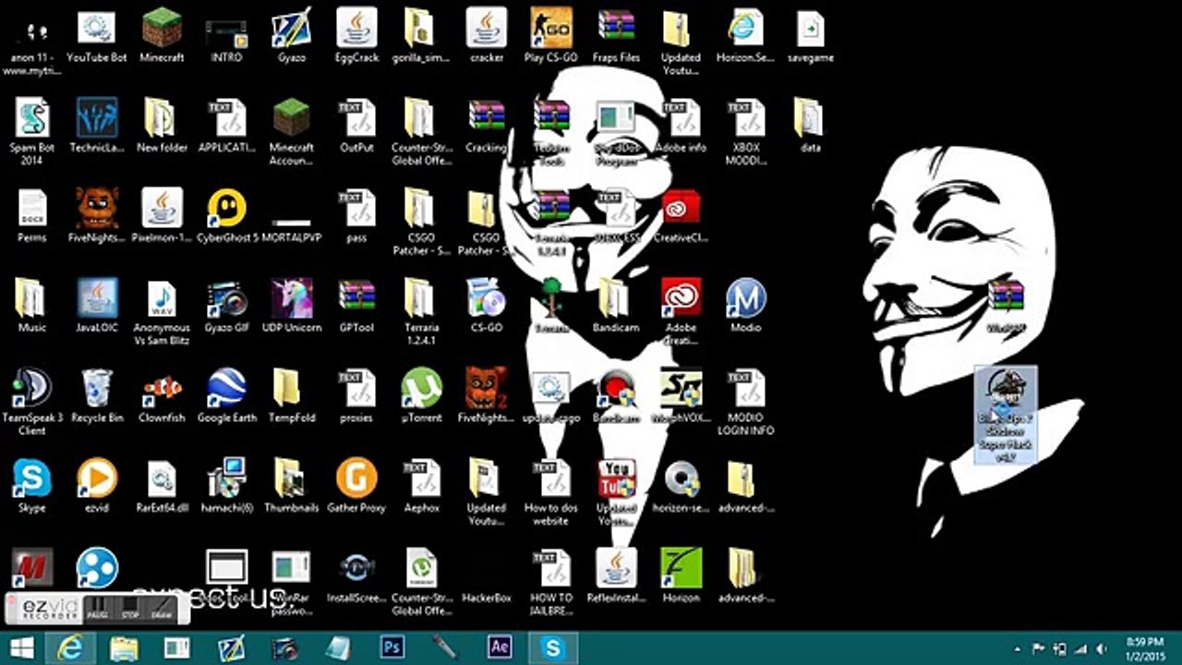The image size is (1182, 665).
Task: Open the Horizon desktop shortcut
Action: [x=681, y=569]
